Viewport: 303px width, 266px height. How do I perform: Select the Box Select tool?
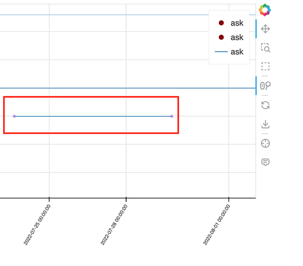coord(265,66)
